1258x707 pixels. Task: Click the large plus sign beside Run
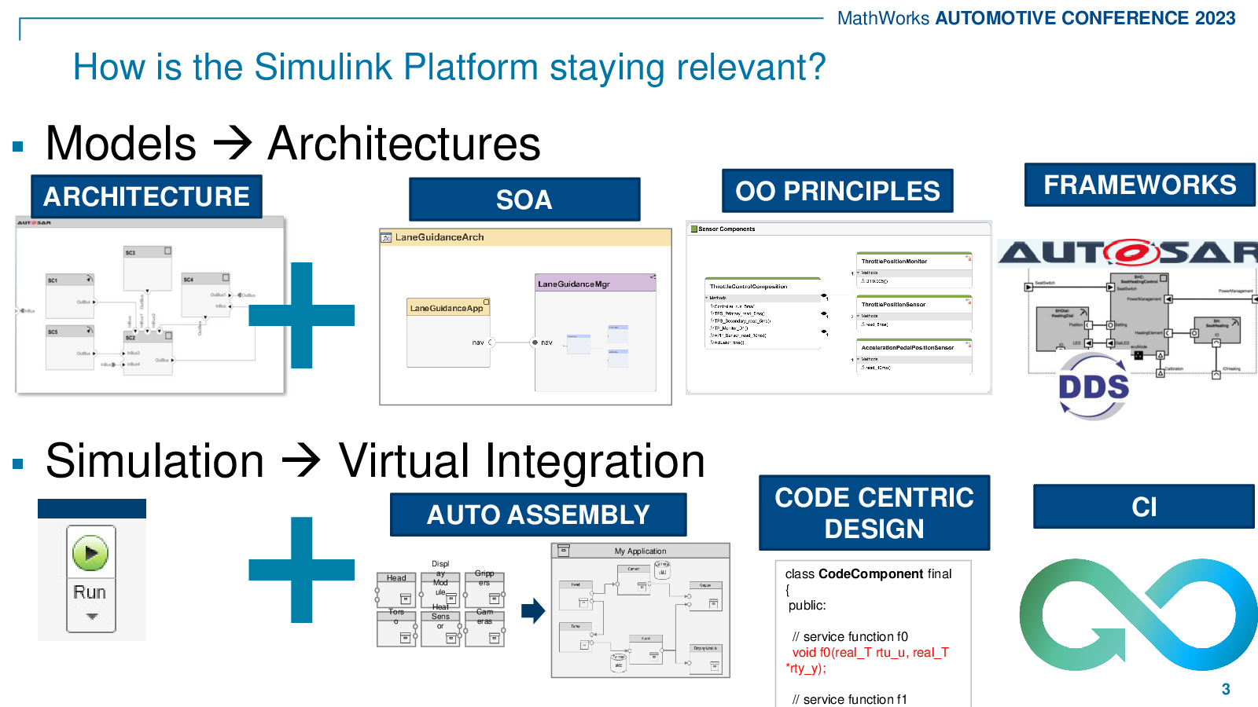(x=302, y=570)
